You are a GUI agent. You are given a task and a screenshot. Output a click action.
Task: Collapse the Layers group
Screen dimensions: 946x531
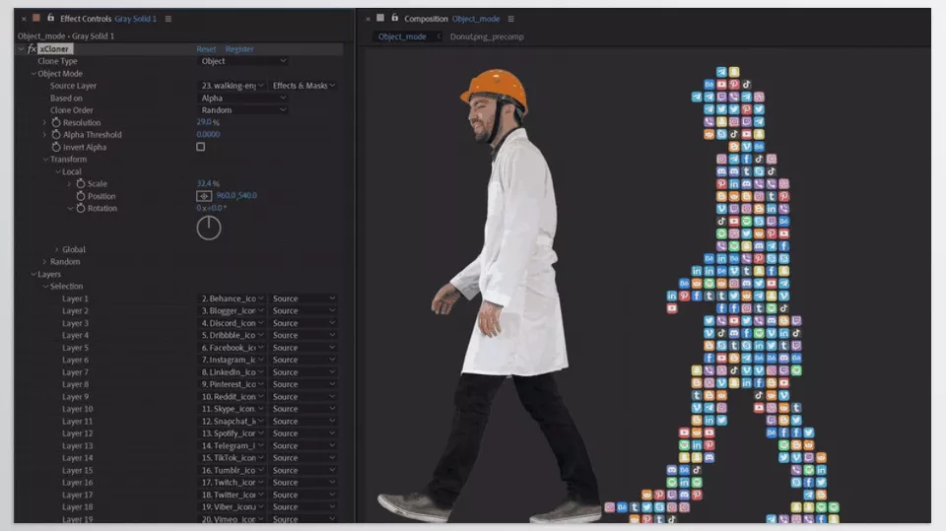(x=34, y=274)
